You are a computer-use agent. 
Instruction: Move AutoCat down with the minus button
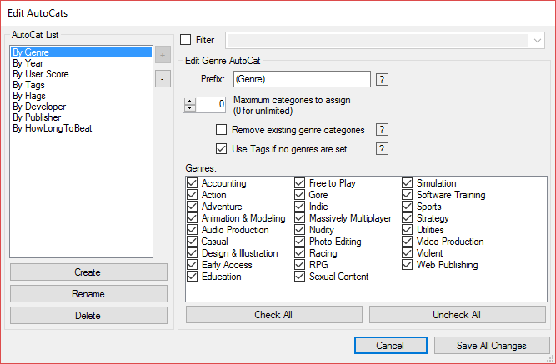pos(163,78)
